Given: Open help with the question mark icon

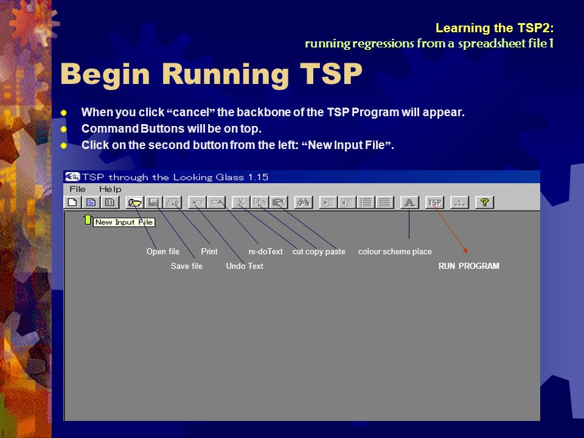Looking at the screenshot, I should tap(484, 202).
